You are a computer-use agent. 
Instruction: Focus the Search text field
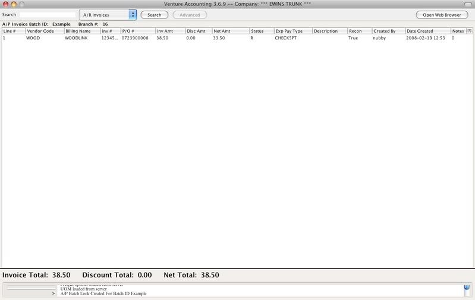pyautogui.click(x=48, y=14)
